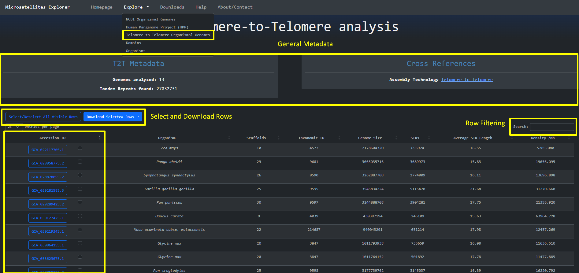Open Download Selected Rows dropdown
Viewport: 579px width, 273px height.
[x=113, y=117]
